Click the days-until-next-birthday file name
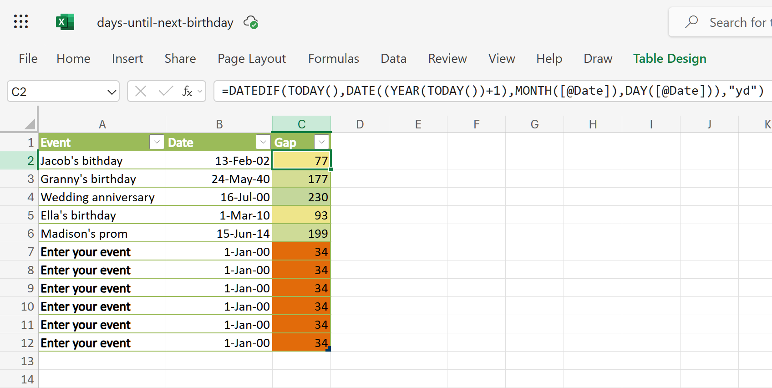 165,23
